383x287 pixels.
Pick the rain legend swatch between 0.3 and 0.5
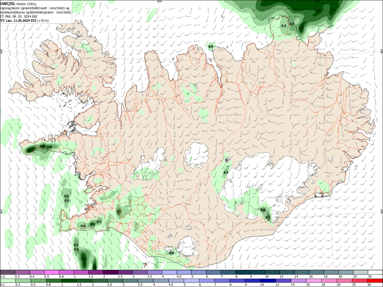pyautogui.click(x=23, y=281)
